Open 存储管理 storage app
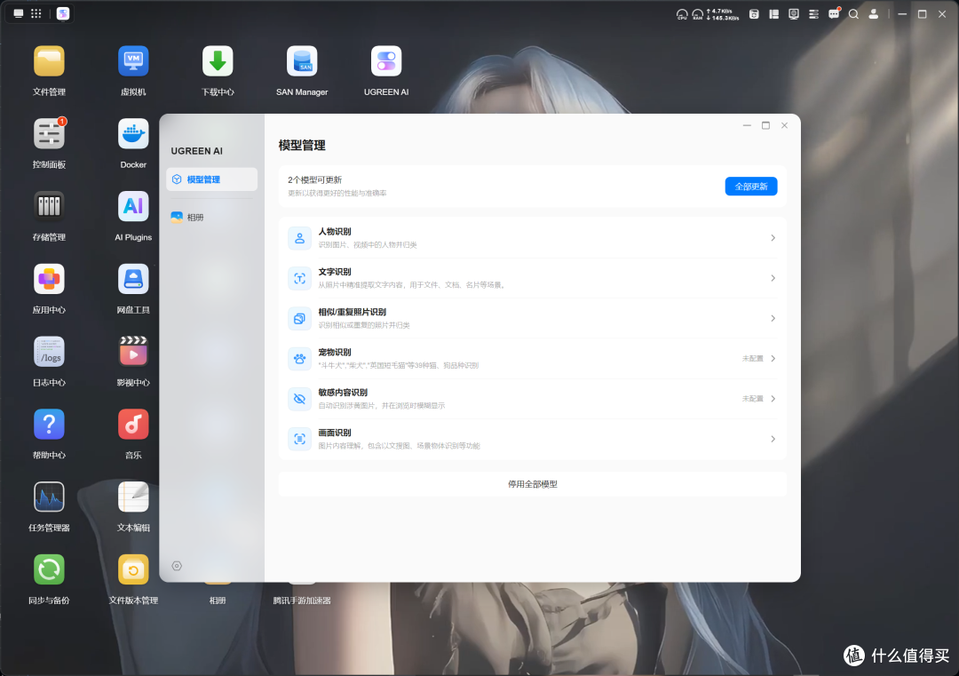959x676 pixels. (49, 206)
